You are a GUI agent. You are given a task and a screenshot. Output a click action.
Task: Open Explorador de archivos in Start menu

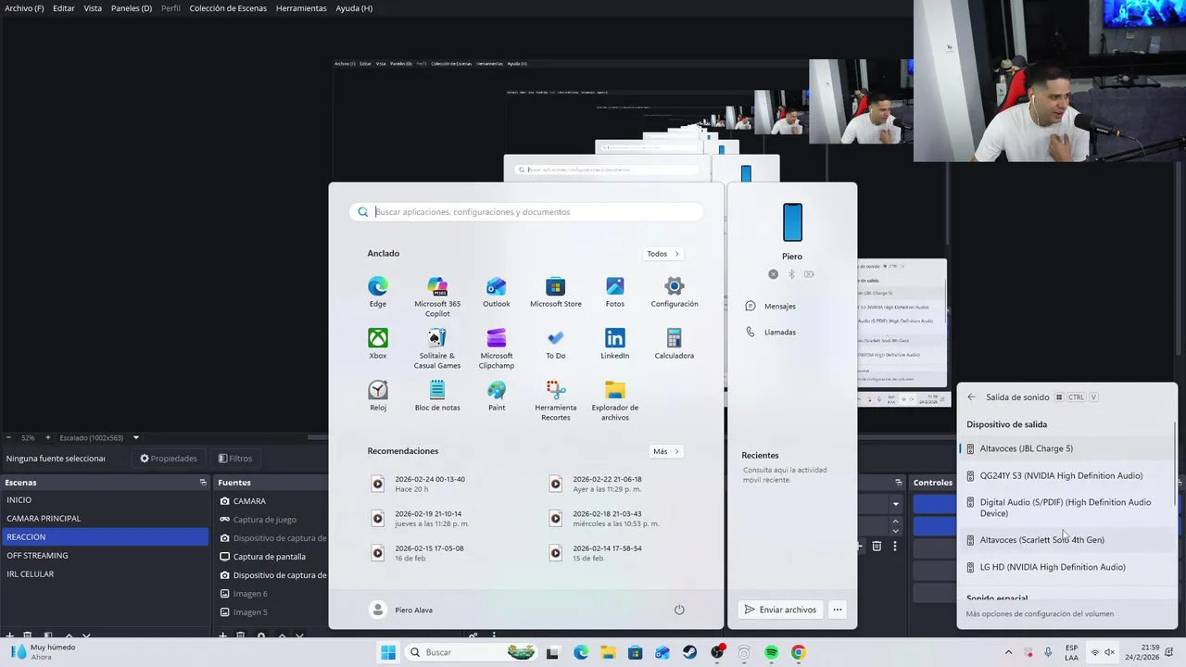(614, 399)
